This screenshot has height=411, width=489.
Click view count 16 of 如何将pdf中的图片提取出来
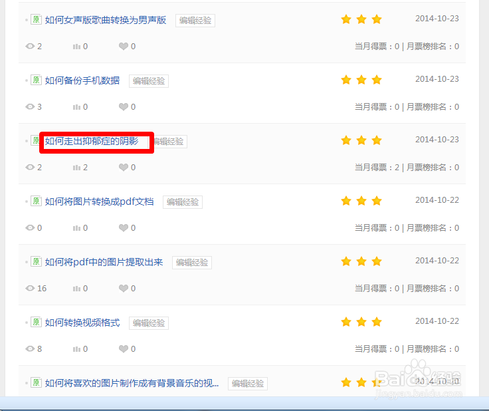coord(42,289)
